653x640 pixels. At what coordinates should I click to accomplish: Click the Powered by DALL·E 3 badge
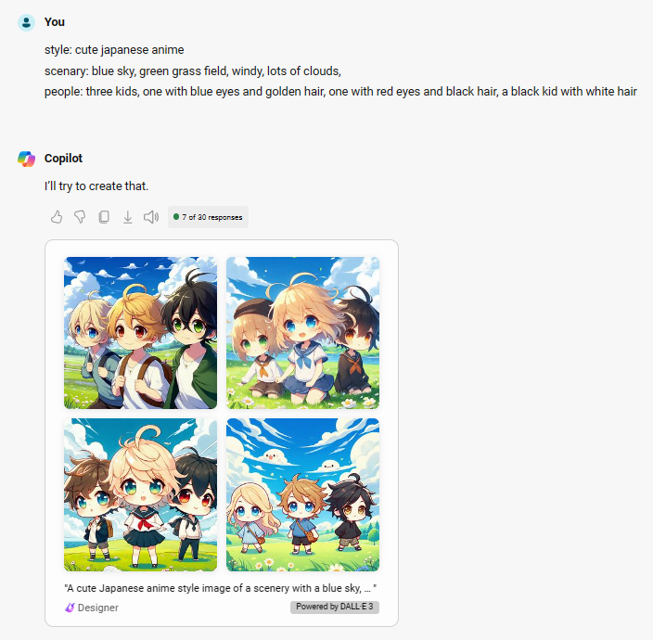pos(335,607)
